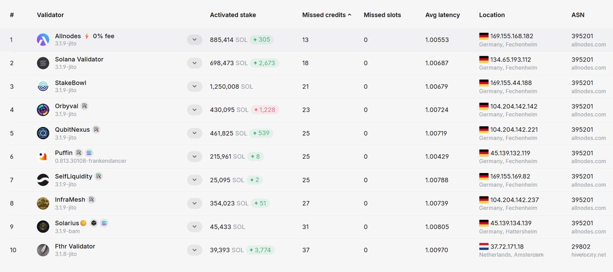Click the green +305 stake change badge

point(262,40)
